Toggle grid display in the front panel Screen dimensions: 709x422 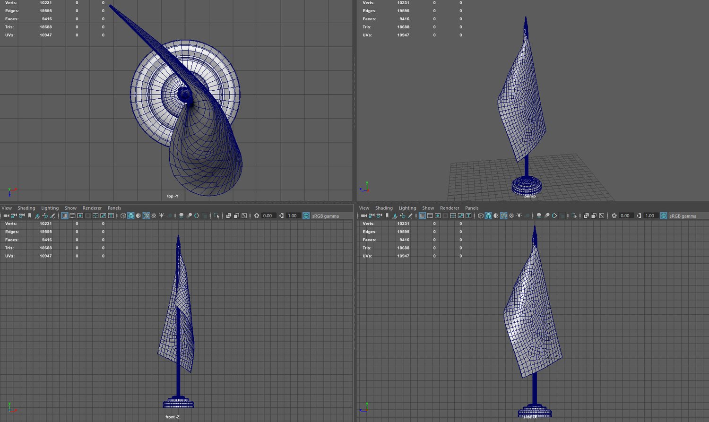pos(65,216)
